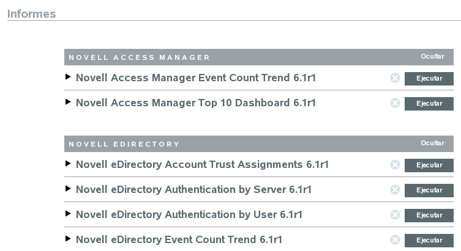The image size is (461, 251).
Task: Delete eDirectory Authentication by Server report
Action: [395, 190]
